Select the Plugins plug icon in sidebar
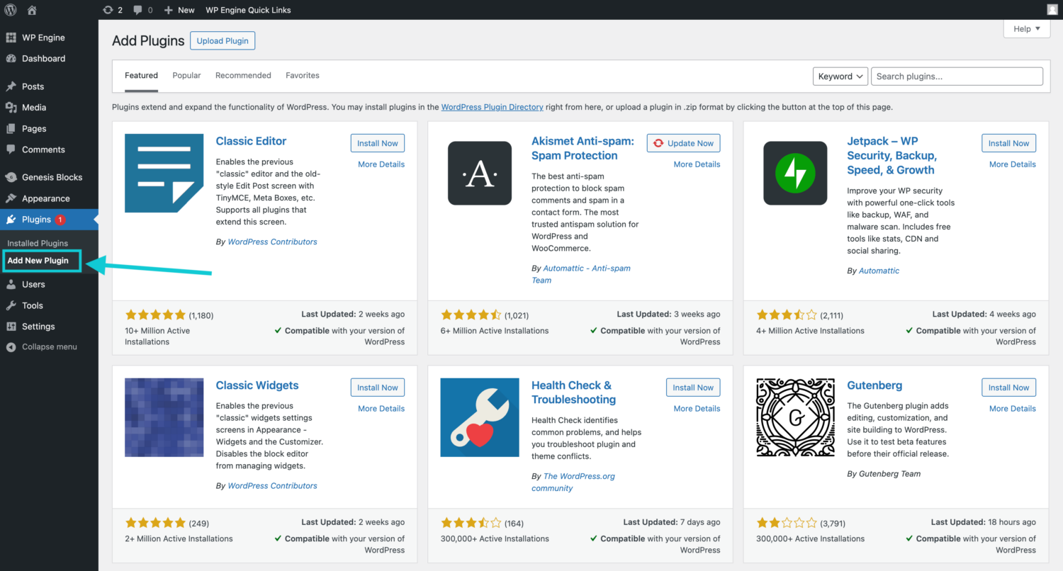The image size is (1063, 571). (11, 220)
